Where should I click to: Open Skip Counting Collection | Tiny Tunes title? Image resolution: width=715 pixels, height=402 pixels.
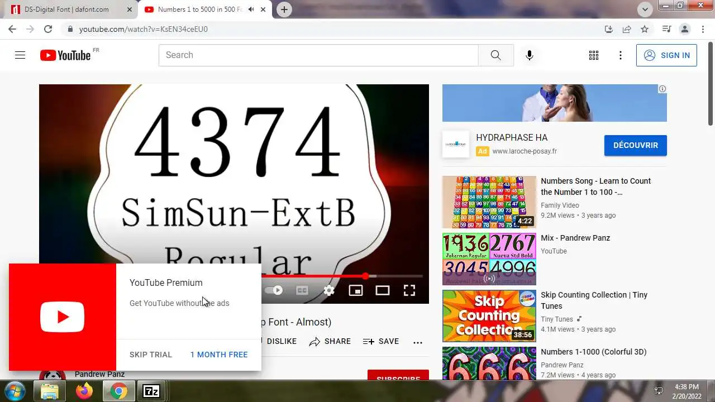point(594,300)
